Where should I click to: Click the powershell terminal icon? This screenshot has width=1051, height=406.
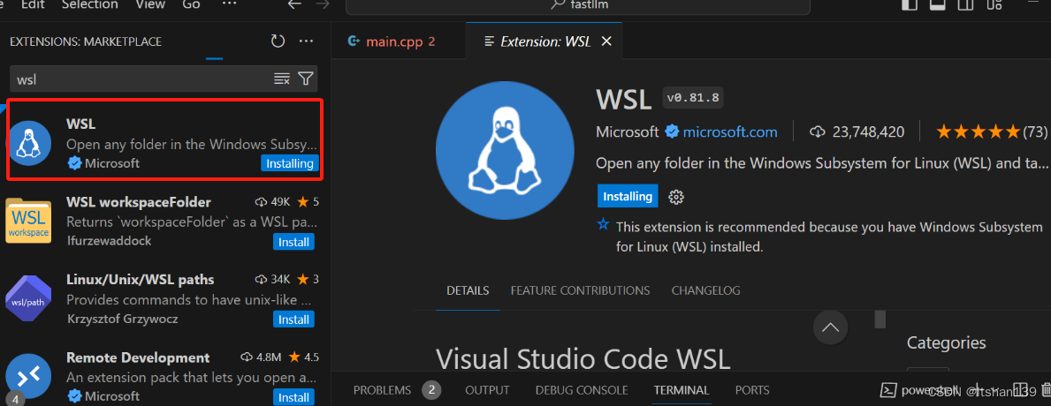(888, 390)
